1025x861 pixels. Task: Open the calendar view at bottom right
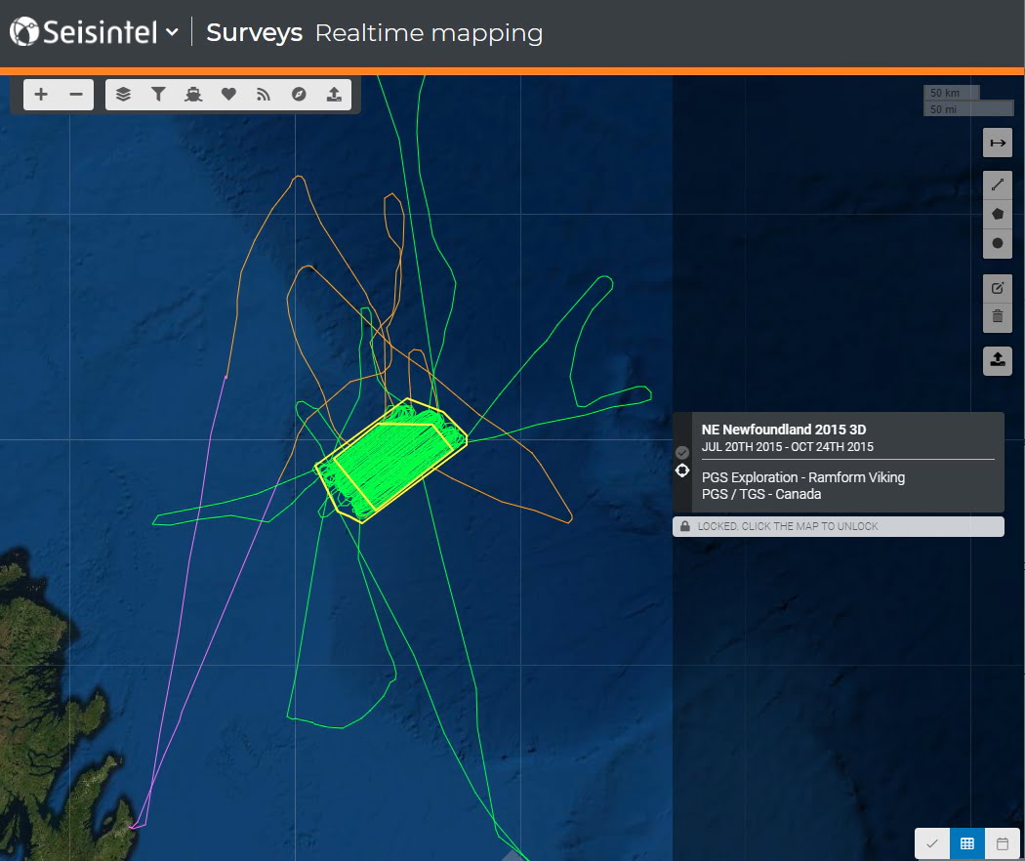pyautogui.click(x=1001, y=843)
